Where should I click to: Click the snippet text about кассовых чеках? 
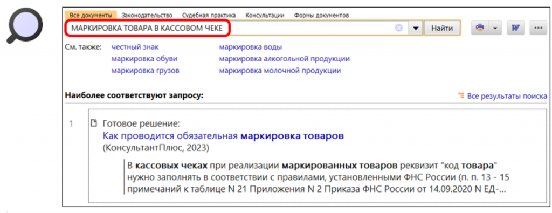point(316,177)
